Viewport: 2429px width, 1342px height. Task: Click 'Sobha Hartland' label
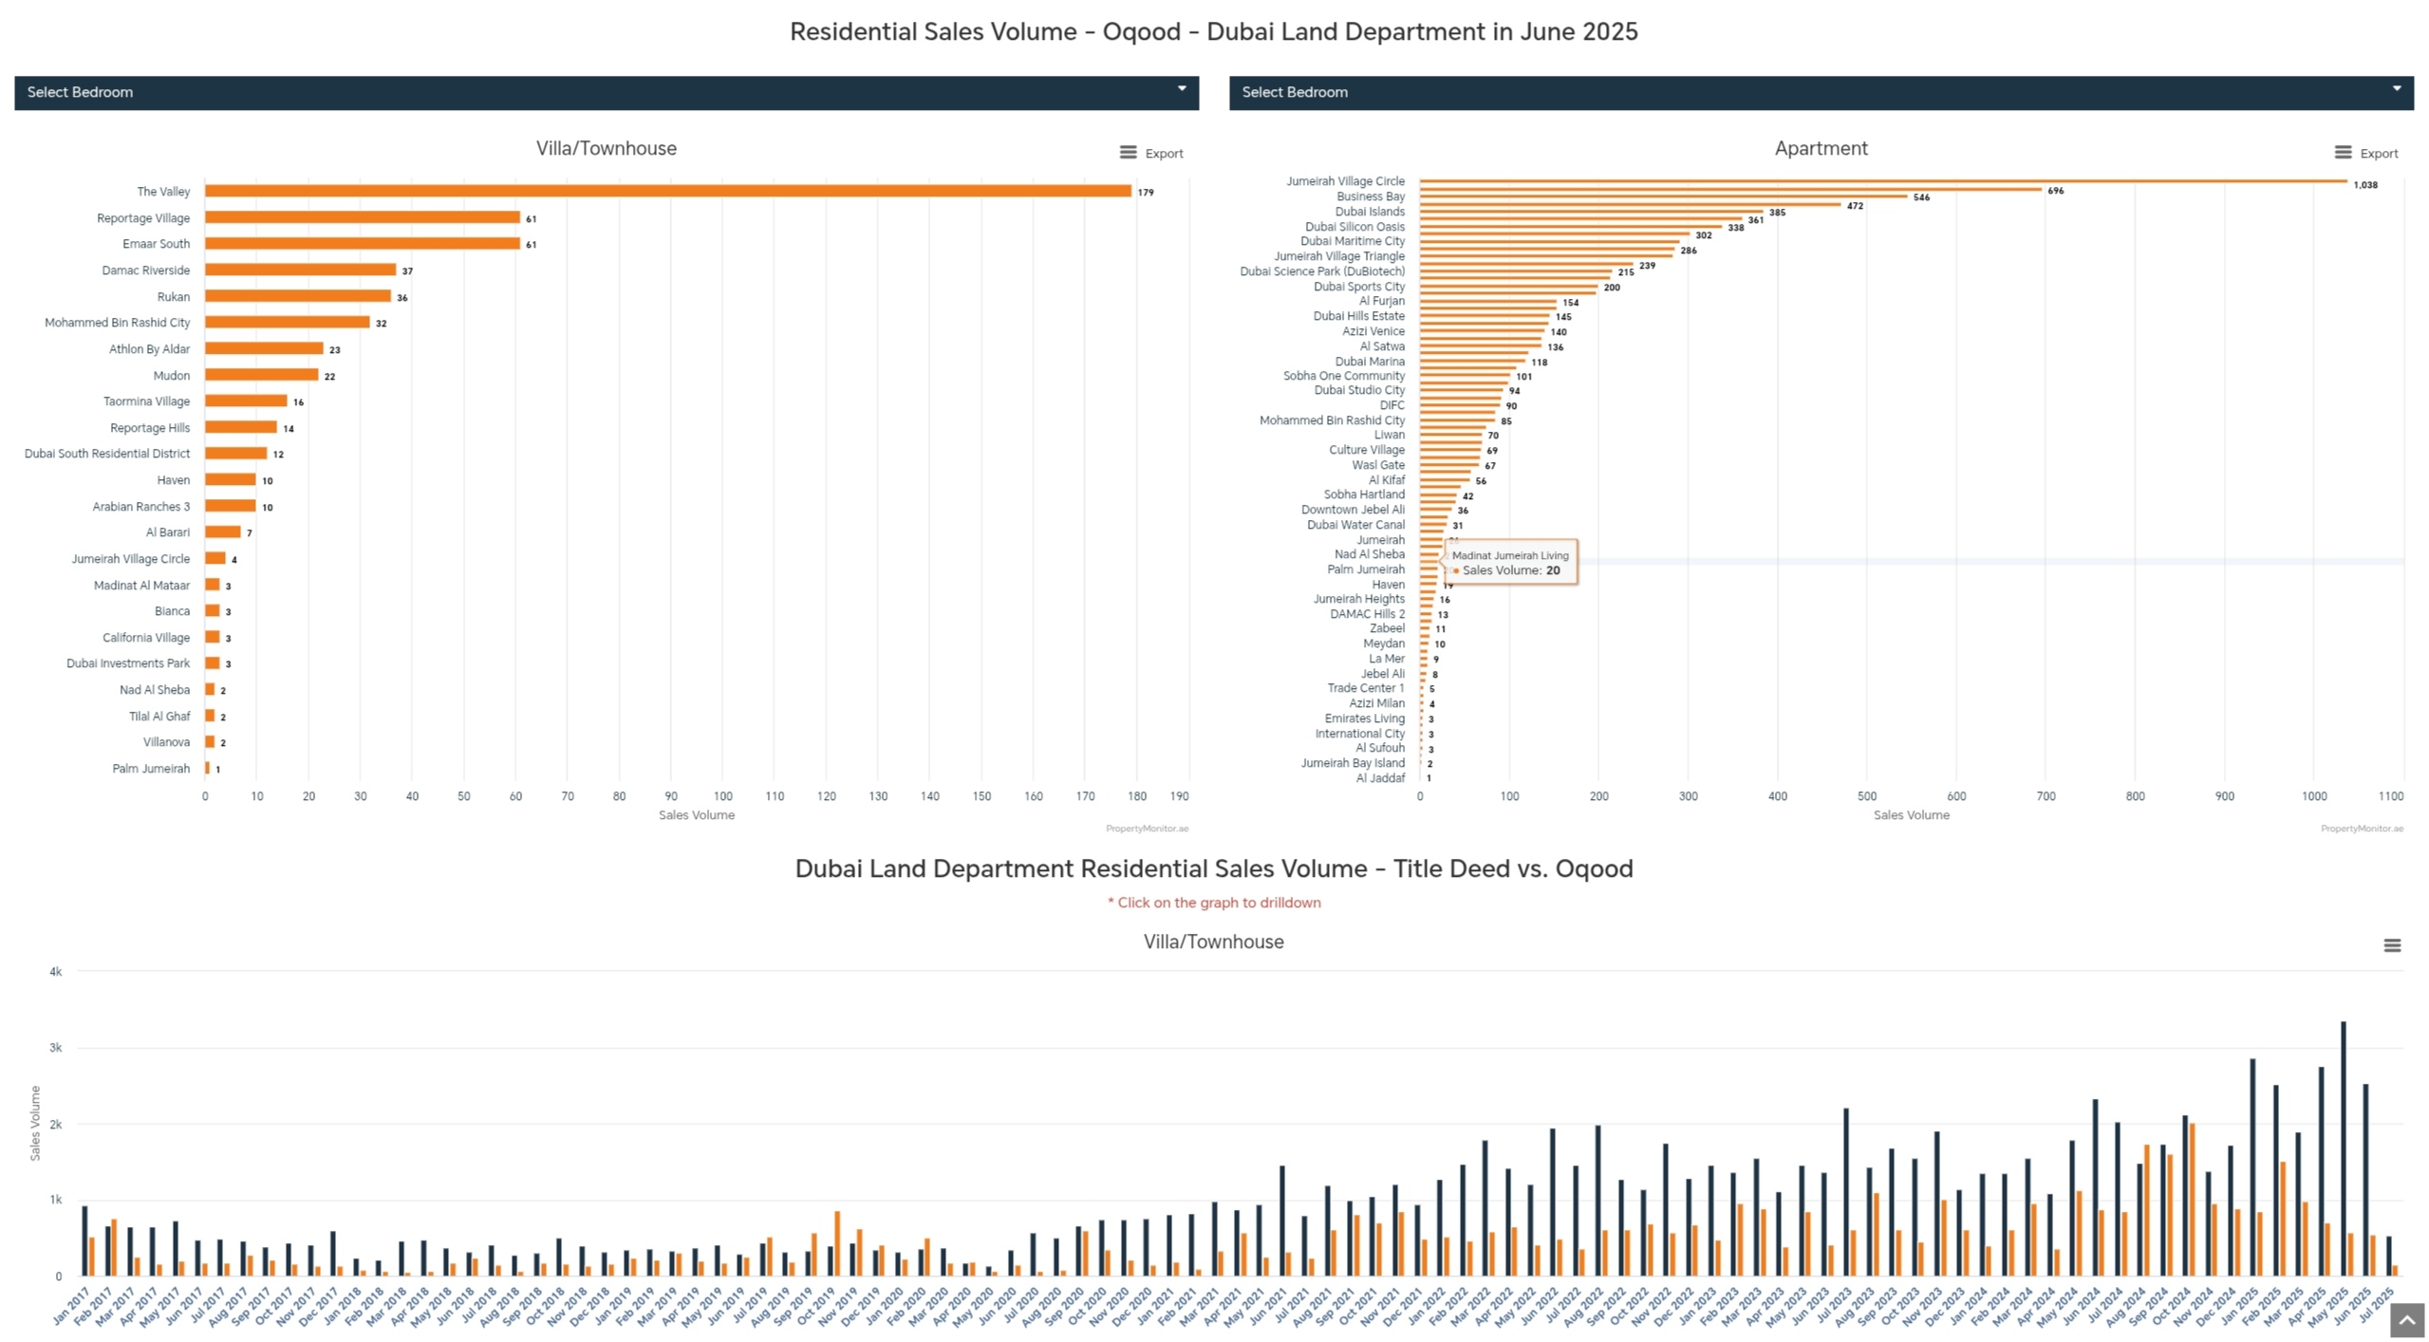point(1364,494)
